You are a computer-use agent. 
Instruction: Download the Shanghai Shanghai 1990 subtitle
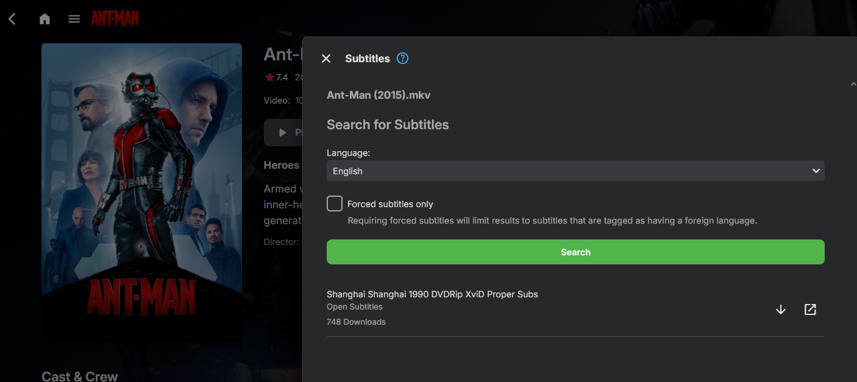click(780, 309)
